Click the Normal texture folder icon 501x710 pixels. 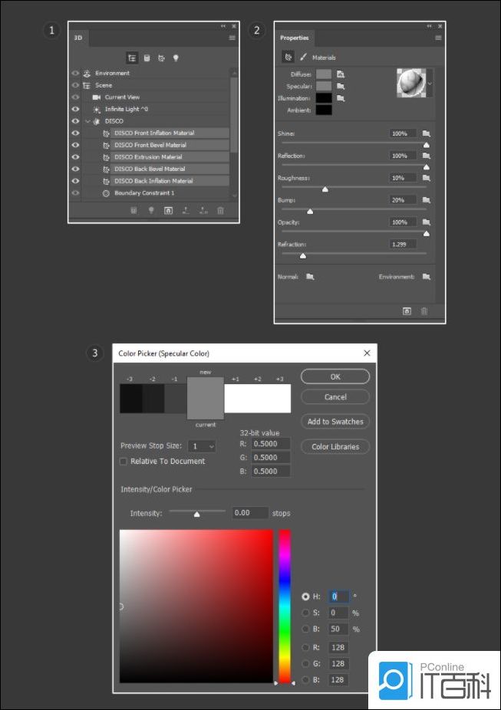coord(310,277)
